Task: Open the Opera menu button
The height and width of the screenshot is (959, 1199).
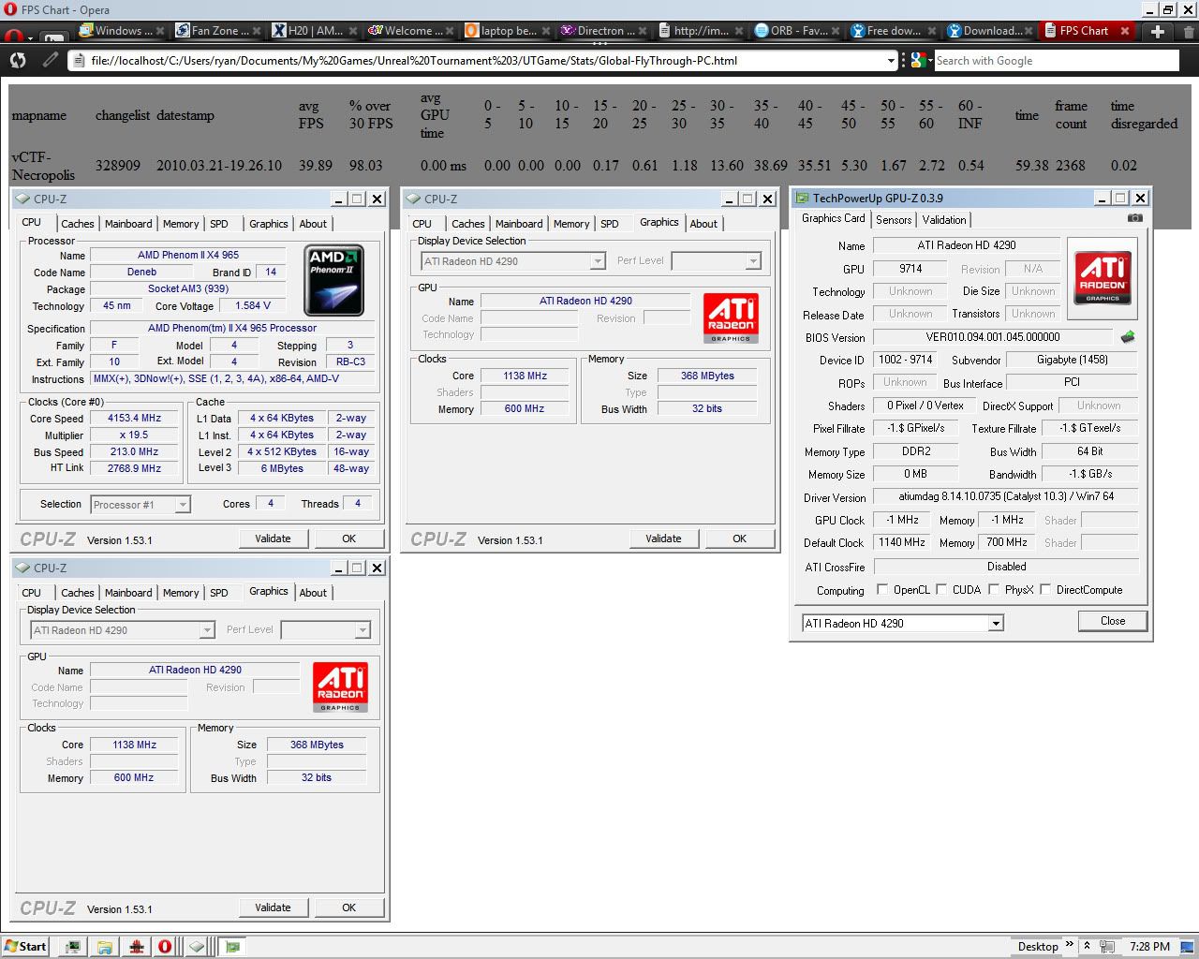Action: pos(14,37)
